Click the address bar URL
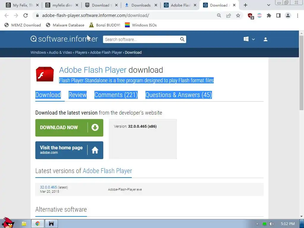Screen dimensions: 304x228 (96, 15)
